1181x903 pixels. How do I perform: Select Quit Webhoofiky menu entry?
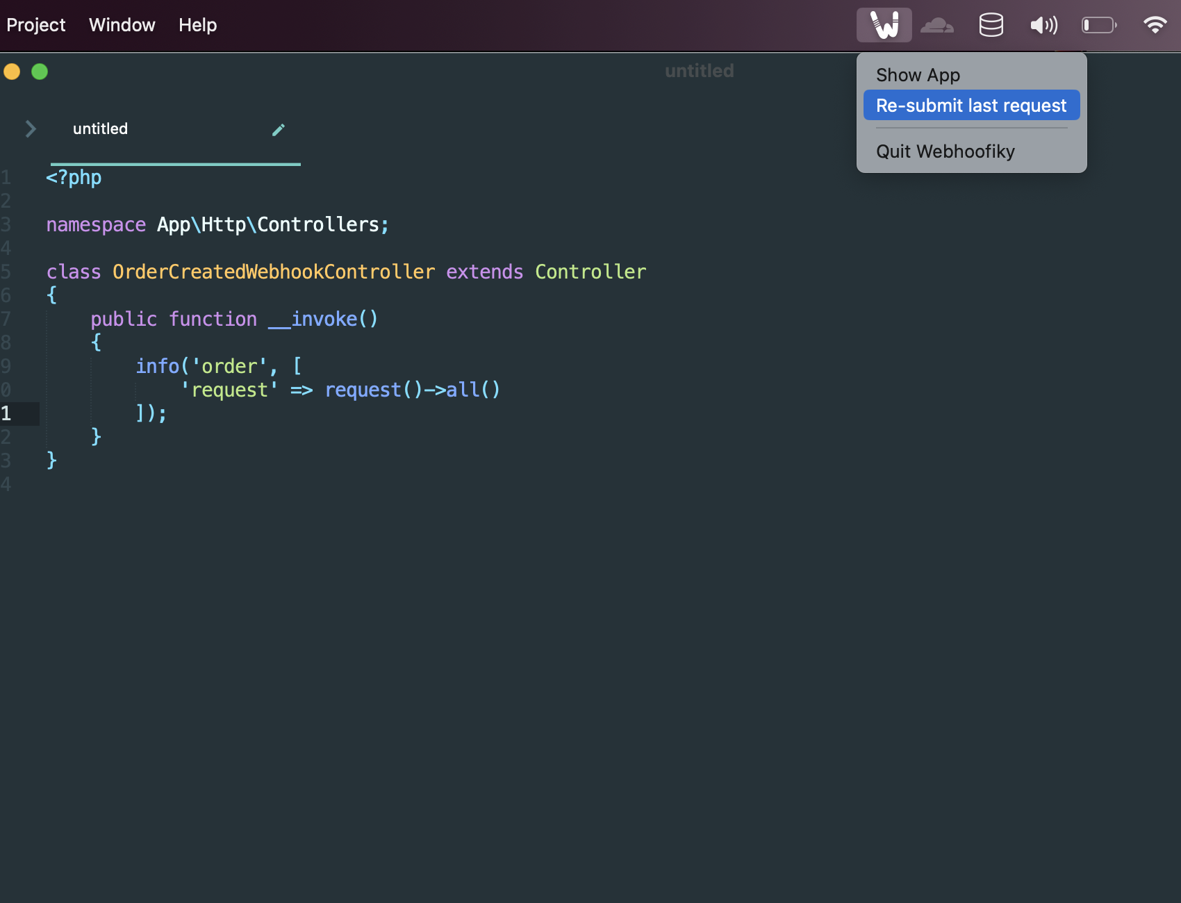point(945,151)
